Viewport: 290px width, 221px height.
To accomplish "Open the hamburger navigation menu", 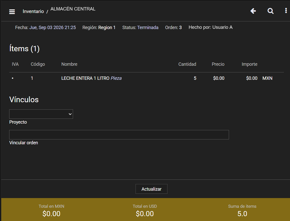I will pyautogui.click(x=12, y=12).
